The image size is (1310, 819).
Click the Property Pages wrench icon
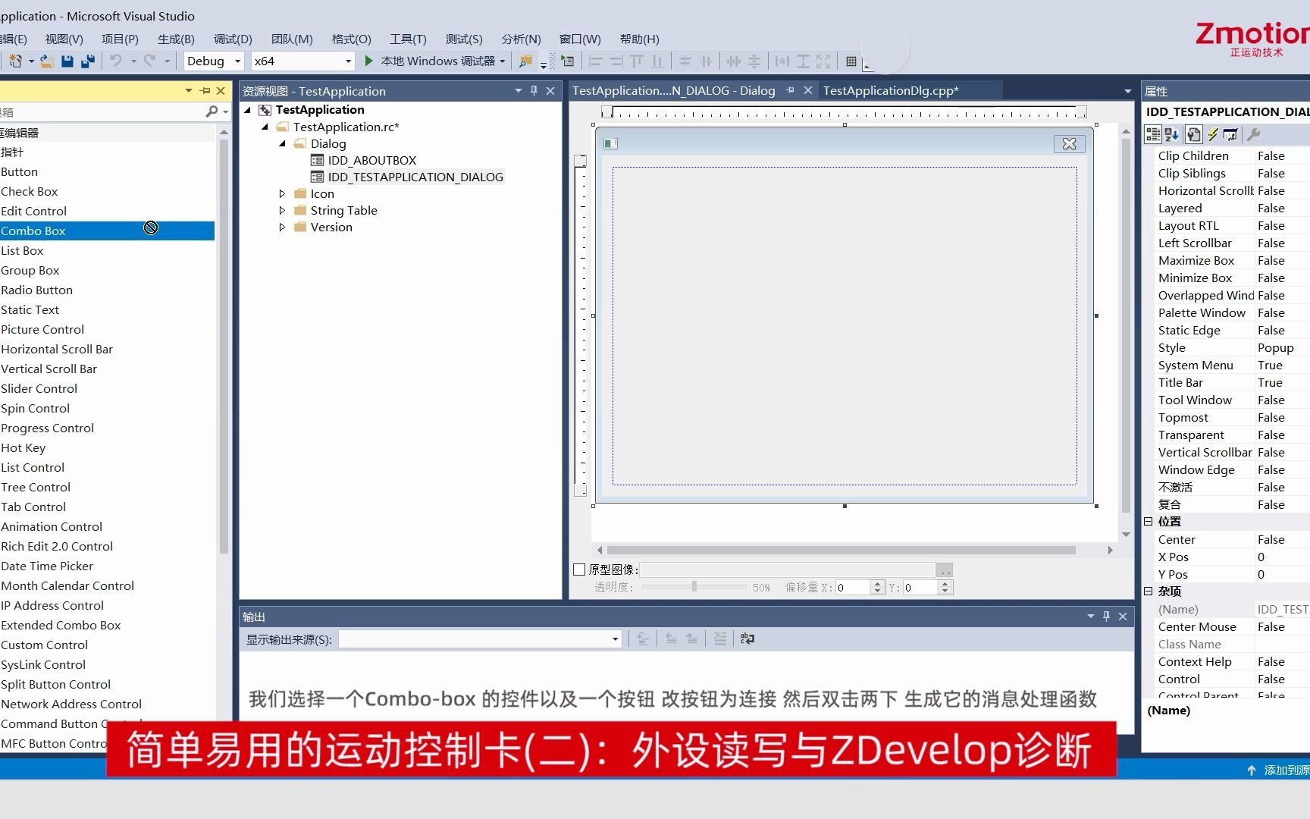pos(1255,134)
